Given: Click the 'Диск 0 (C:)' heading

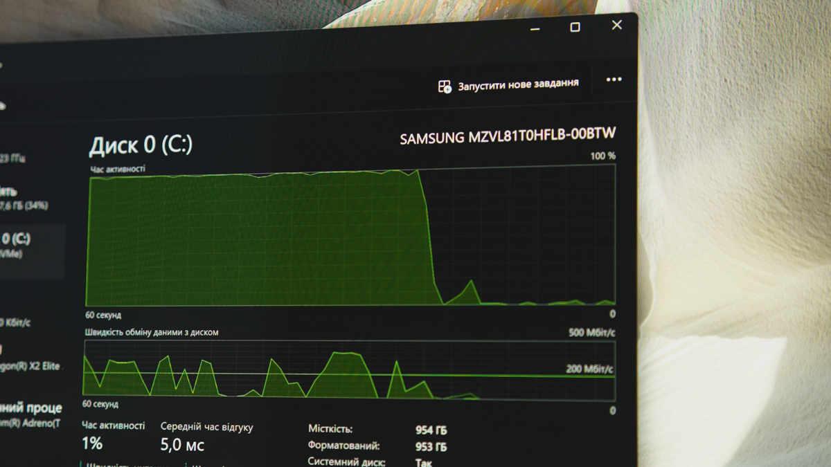Looking at the screenshot, I should (141, 145).
